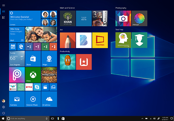The width and height of the screenshot is (174, 121).
Task: Open the Khan Academy tile
Action: click(68, 18)
